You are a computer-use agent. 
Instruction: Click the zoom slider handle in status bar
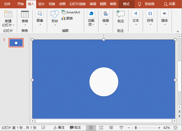(136, 128)
